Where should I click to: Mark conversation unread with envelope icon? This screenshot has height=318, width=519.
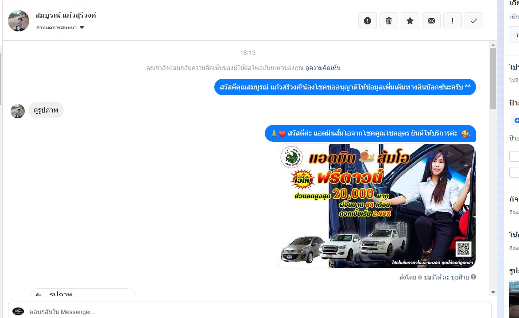point(431,21)
